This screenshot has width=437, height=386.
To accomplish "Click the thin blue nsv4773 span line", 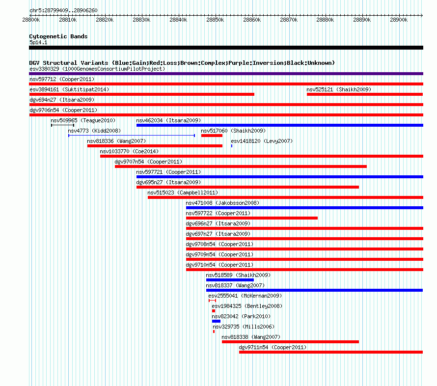I will [x=132, y=136].
